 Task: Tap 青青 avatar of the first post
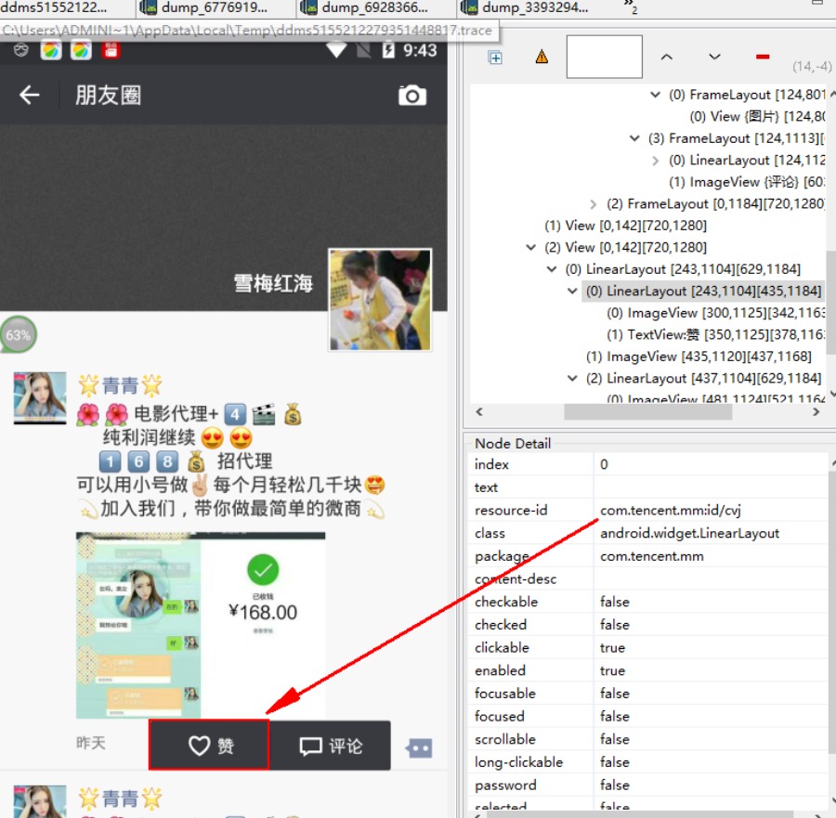click(40, 397)
